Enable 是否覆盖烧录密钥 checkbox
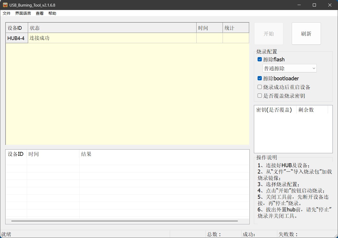The width and height of the screenshot is (338, 238). click(x=260, y=96)
